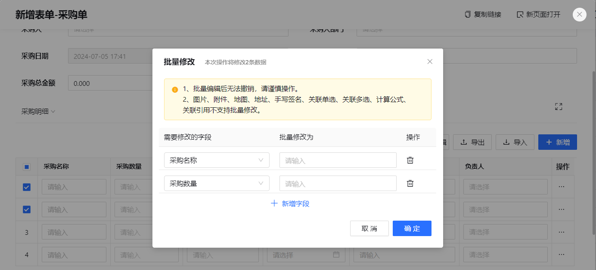Image resolution: width=596 pixels, height=270 pixels.
Task: Open 负责人 dropdown in row 3
Action: 506,232
